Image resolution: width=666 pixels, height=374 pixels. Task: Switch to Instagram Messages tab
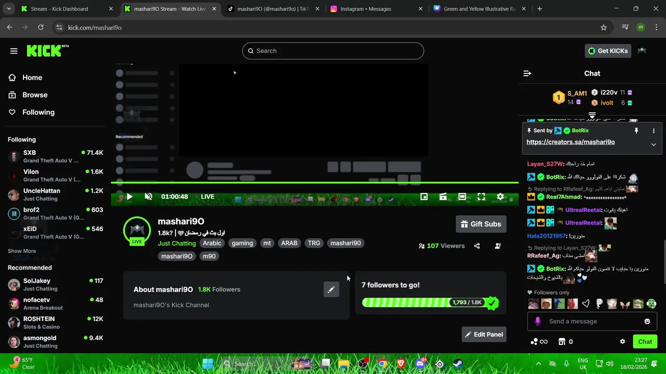tap(376, 9)
